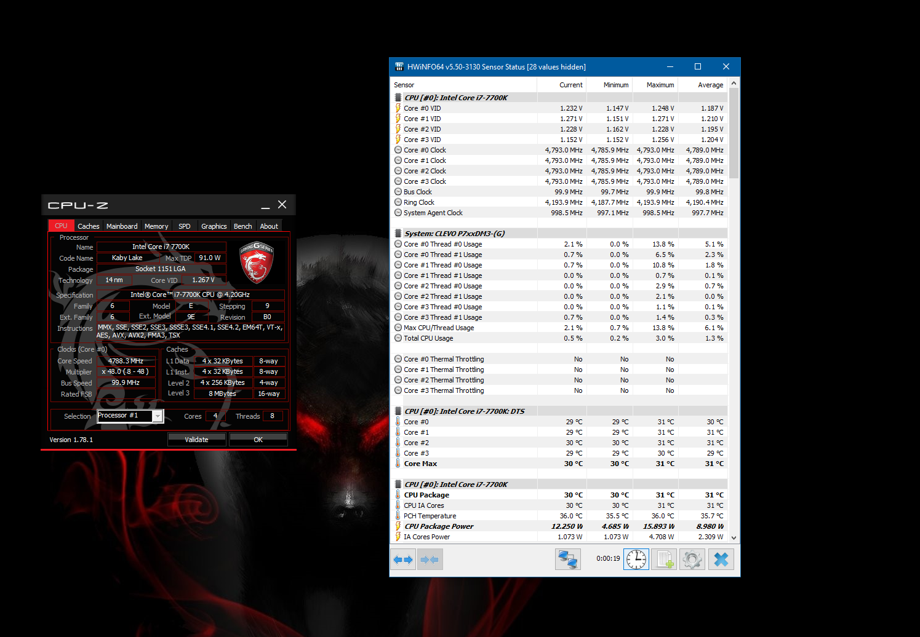The height and width of the screenshot is (637, 920).
Task: Minimize the HWiNFO64 sensor window
Action: (x=670, y=66)
